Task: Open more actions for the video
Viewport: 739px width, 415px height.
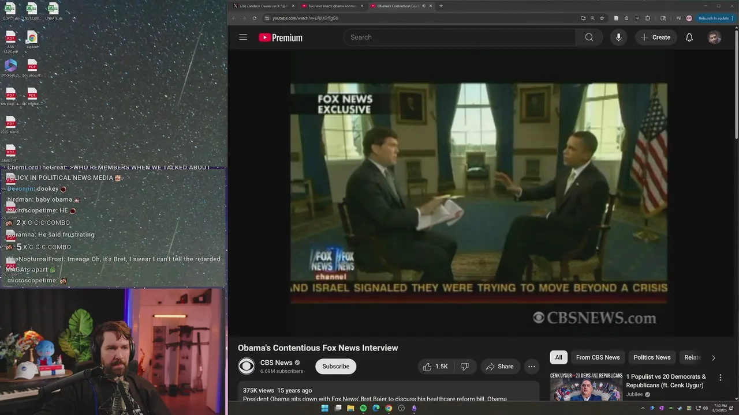Action: pyautogui.click(x=532, y=367)
